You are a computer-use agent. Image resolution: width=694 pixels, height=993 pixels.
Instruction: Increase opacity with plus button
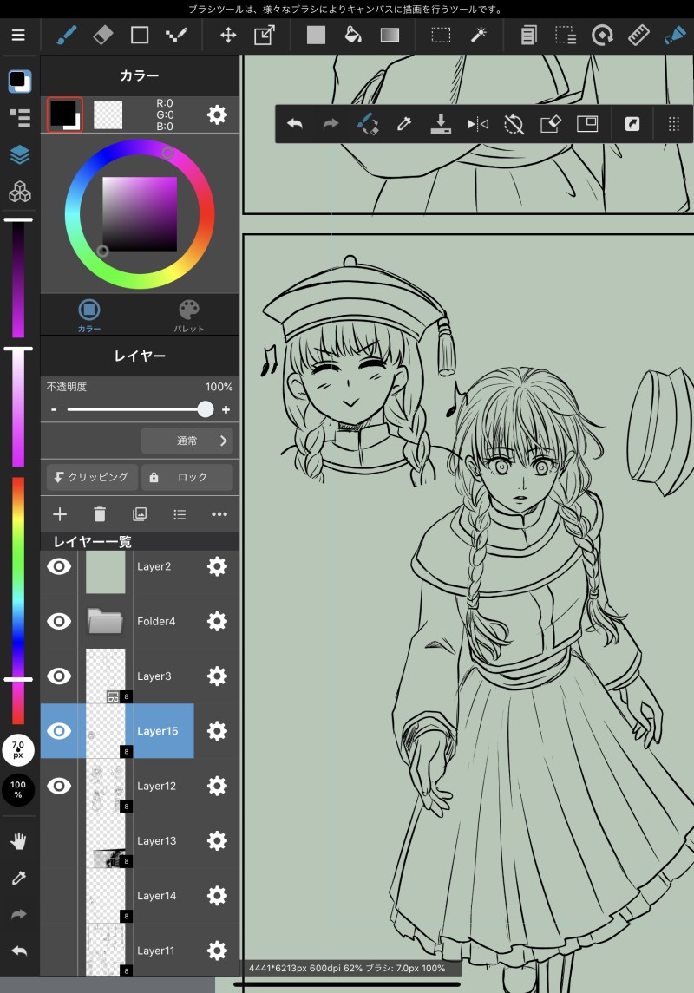pyautogui.click(x=226, y=410)
